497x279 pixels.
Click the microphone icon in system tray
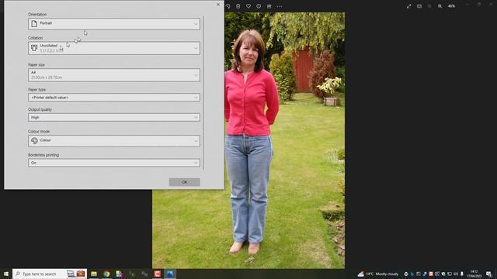pyautogui.click(x=462, y=274)
